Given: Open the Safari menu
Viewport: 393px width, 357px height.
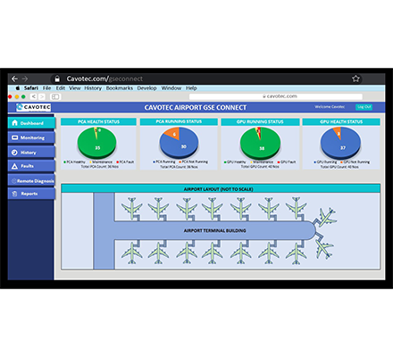Looking at the screenshot, I should (x=31, y=88).
